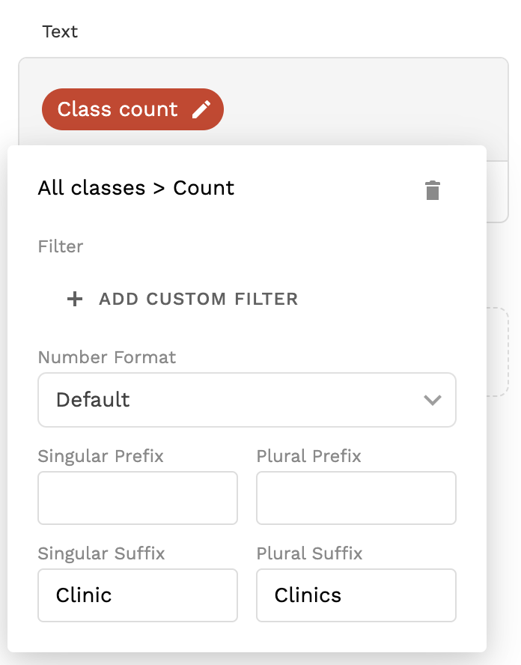Focus the empty Singular Prefix field
This screenshot has width=521, height=665.
138,498
